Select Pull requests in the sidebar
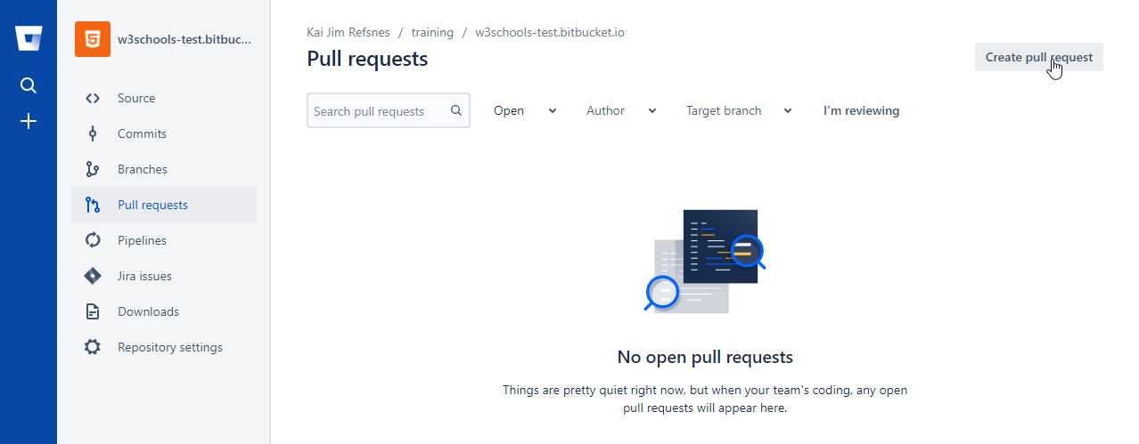Image resolution: width=1139 pixels, height=444 pixels. 152,205
